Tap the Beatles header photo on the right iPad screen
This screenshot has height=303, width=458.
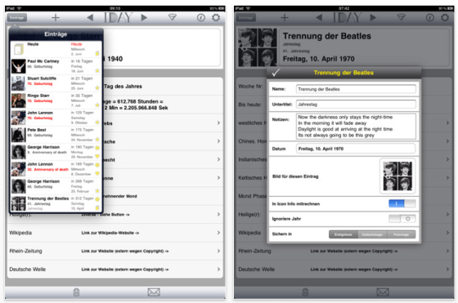(x=257, y=47)
